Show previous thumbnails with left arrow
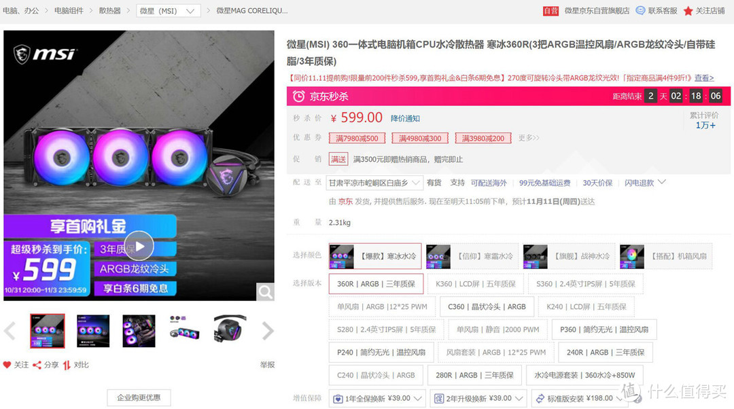This screenshot has height=409, width=734. point(10,331)
